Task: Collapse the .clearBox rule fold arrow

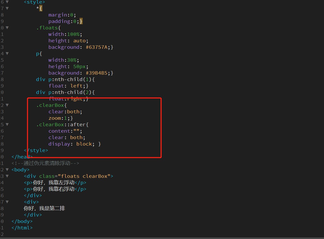Action: coord(7,105)
